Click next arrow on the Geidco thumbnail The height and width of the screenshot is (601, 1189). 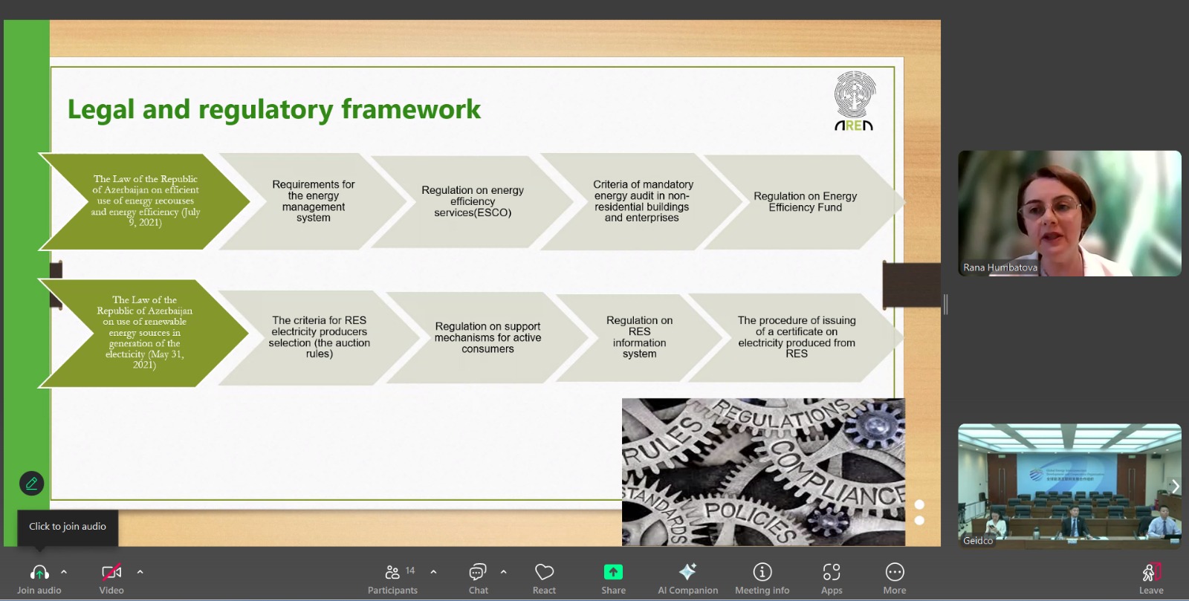pyautogui.click(x=1175, y=487)
